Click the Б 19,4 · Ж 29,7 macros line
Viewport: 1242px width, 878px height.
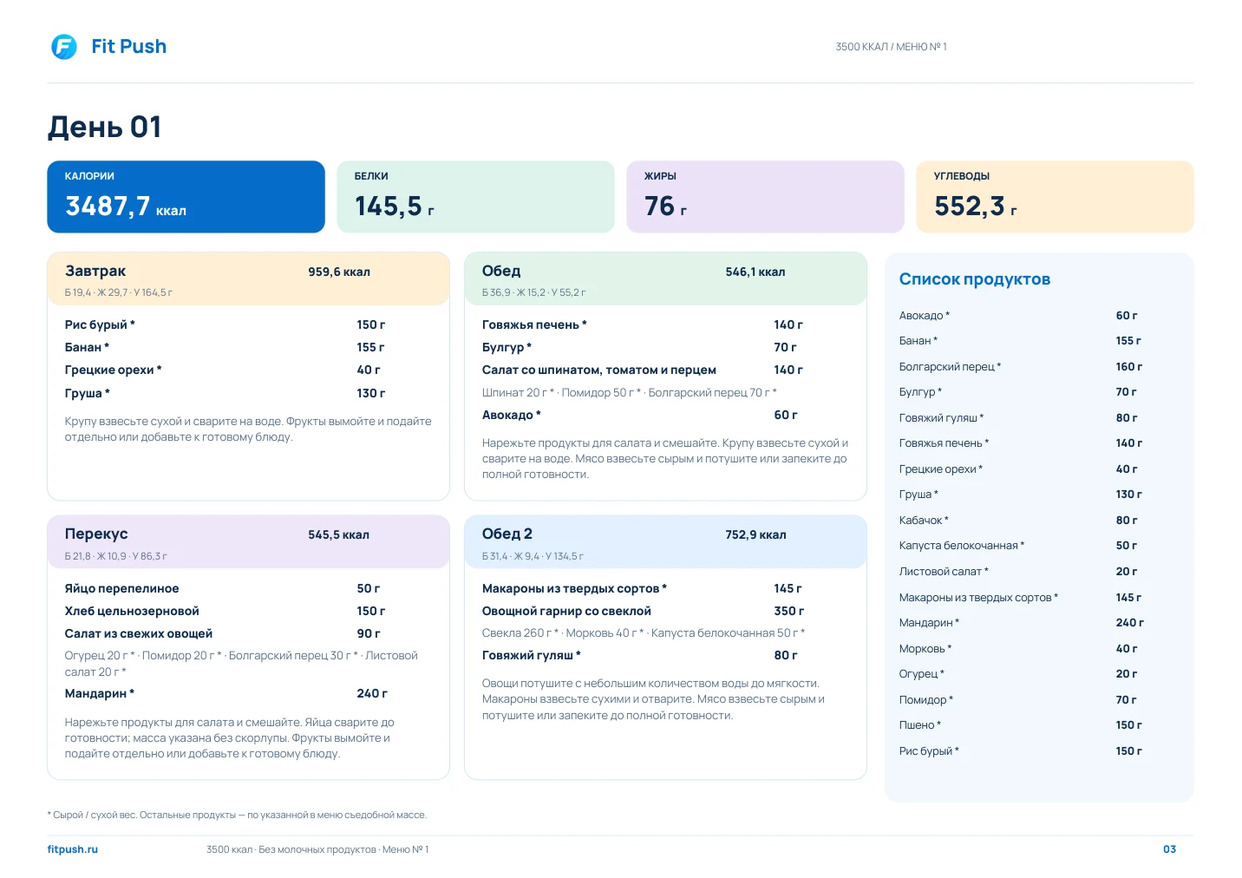pyautogui.click(x=119, y=292)
